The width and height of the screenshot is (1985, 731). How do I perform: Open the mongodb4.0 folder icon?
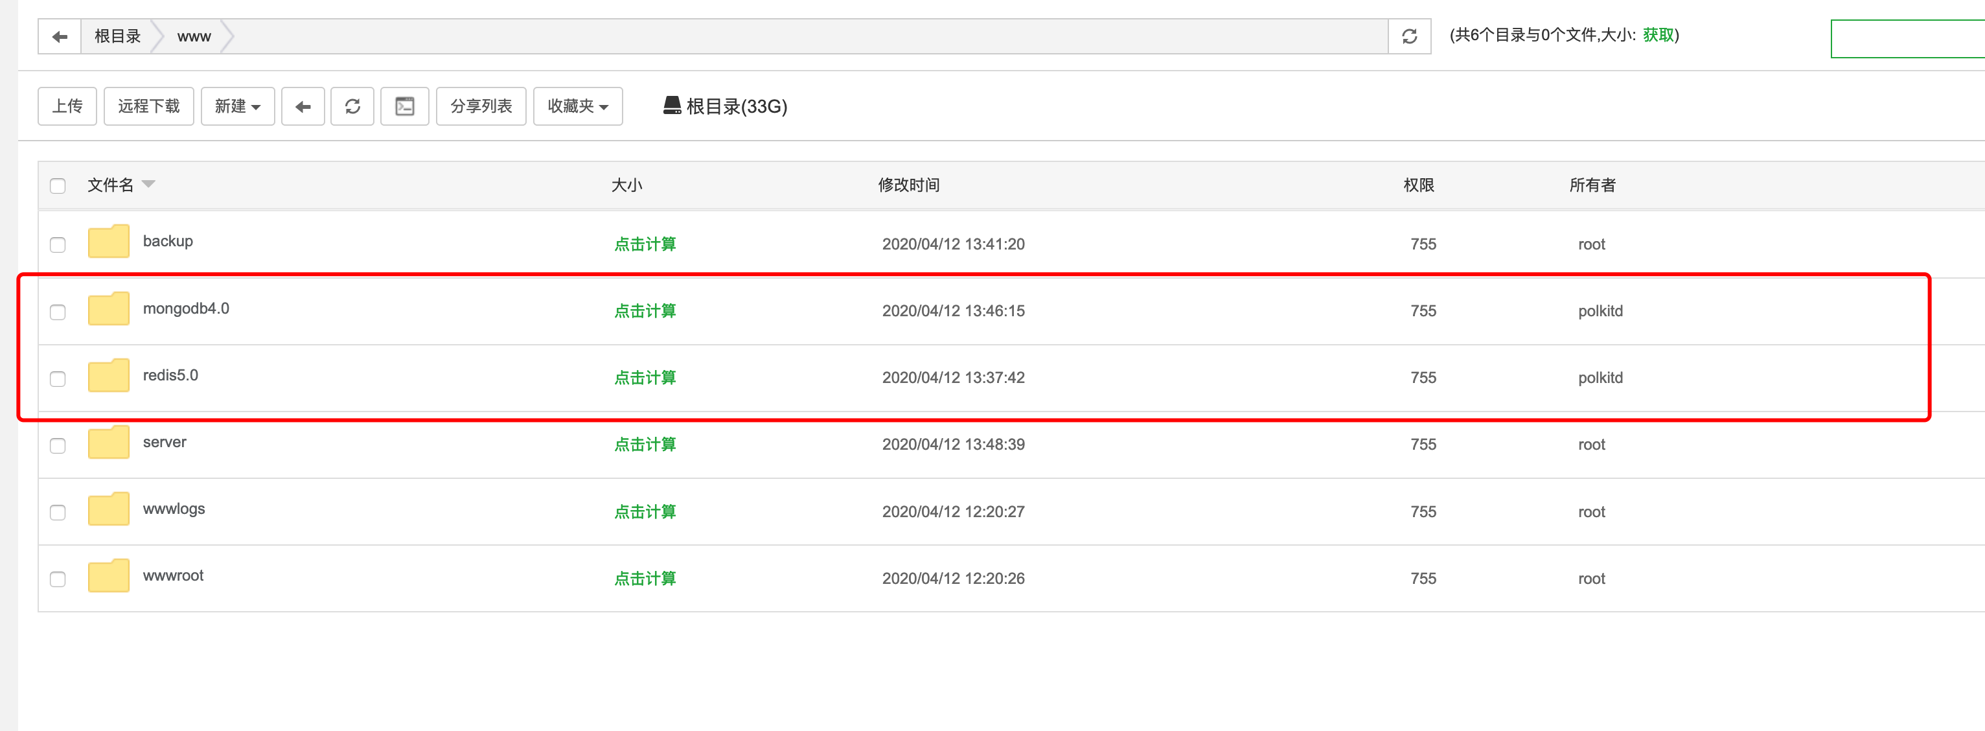(x=109, y=308)
